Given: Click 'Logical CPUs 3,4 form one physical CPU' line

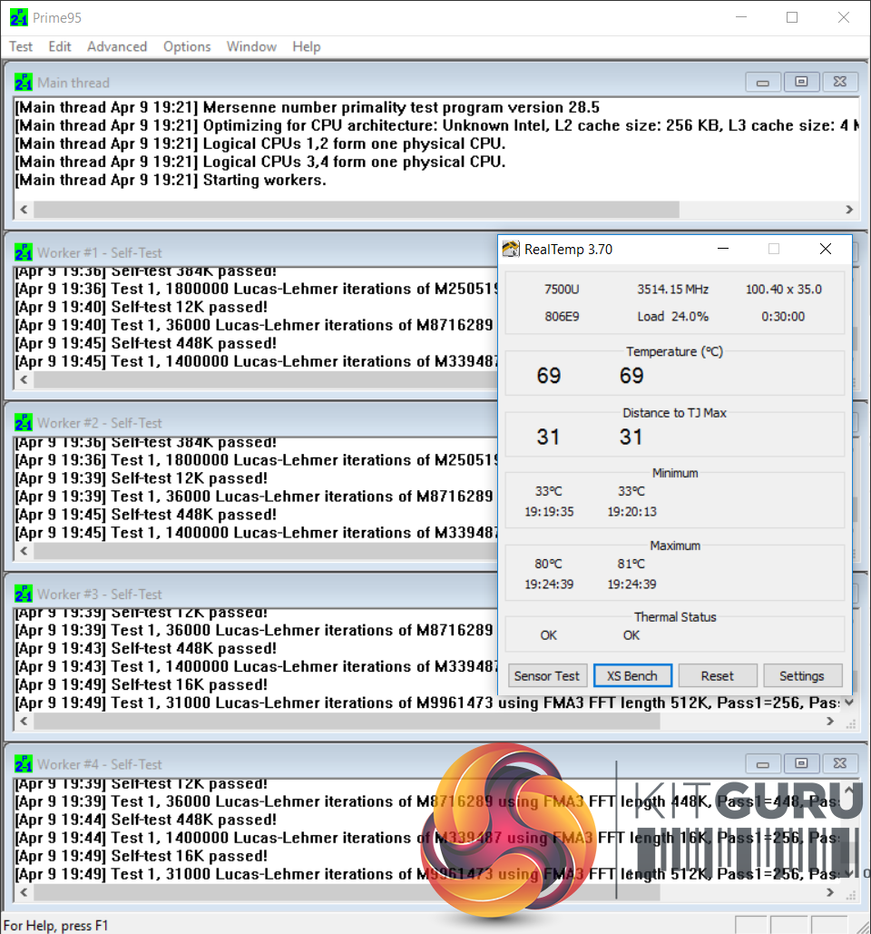Looking at the screenshot, I should click(x=260, y=162).
